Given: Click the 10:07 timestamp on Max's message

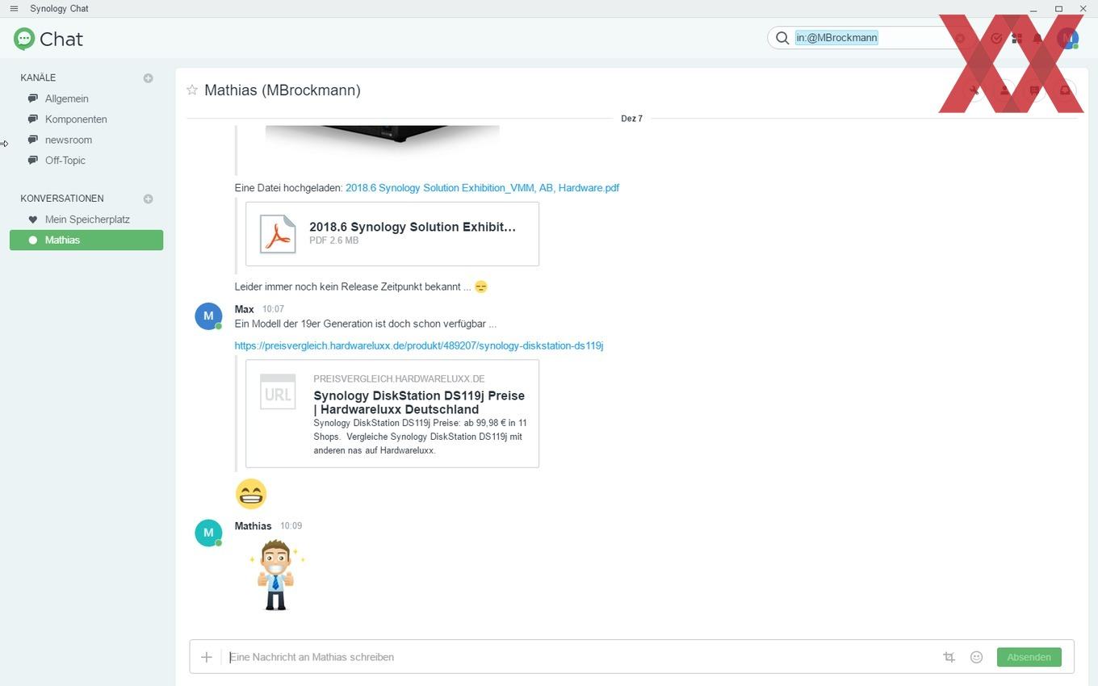Looking at the screenshot, I should [x=273, y=309].
